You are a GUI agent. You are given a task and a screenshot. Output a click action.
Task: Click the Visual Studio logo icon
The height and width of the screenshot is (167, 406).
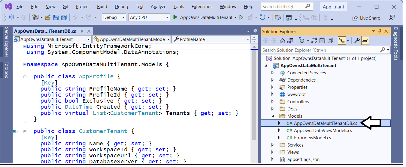[8, 6]
